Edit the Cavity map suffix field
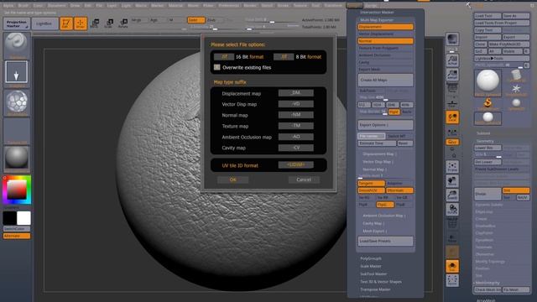 point(296,148)
